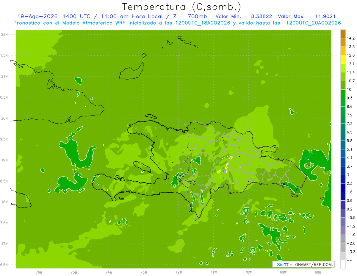Select orange swatch between 13.5 and 14.2
Screen dimensions: 357x276
[x=343, y=43]
